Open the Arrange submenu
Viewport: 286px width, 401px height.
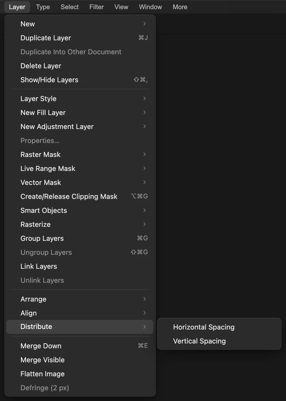(80, 299)
